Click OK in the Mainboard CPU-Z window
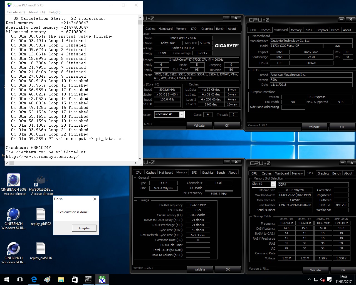This screenshot has height=285, width=356. tap(342, 127)
